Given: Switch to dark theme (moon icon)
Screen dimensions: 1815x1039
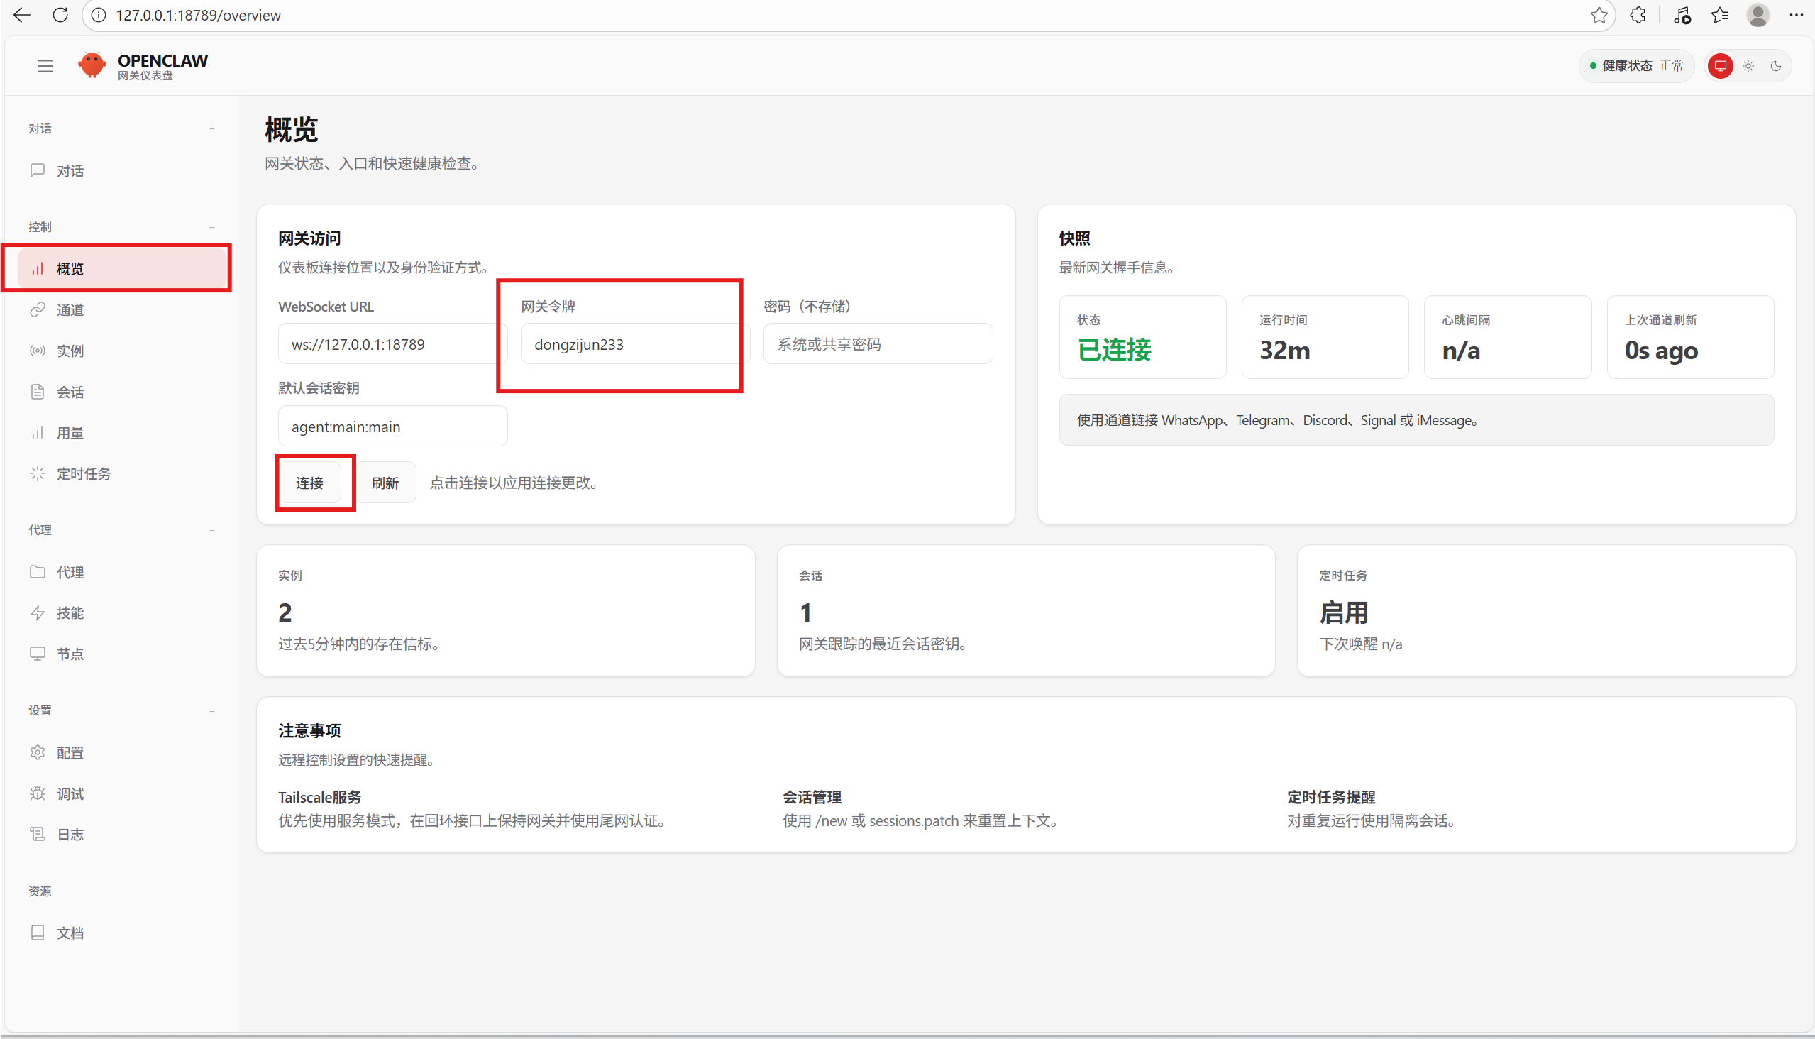Looking at the screenshot, I should 1776,67.
